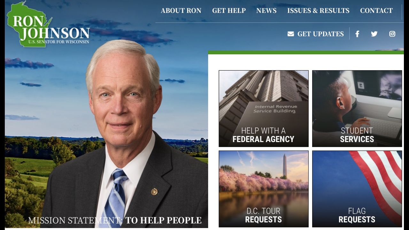Click the Ron Johnson Wisconsin logo
The height and width of the screenshot is (230, 409).
click(x=49, y=25)
